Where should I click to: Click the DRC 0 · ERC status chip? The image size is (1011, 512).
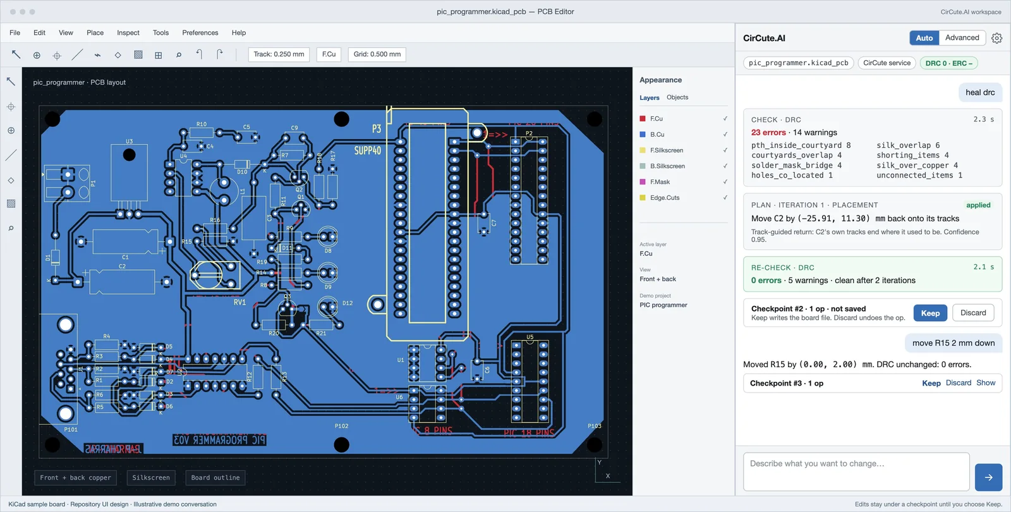coord(949,63)
